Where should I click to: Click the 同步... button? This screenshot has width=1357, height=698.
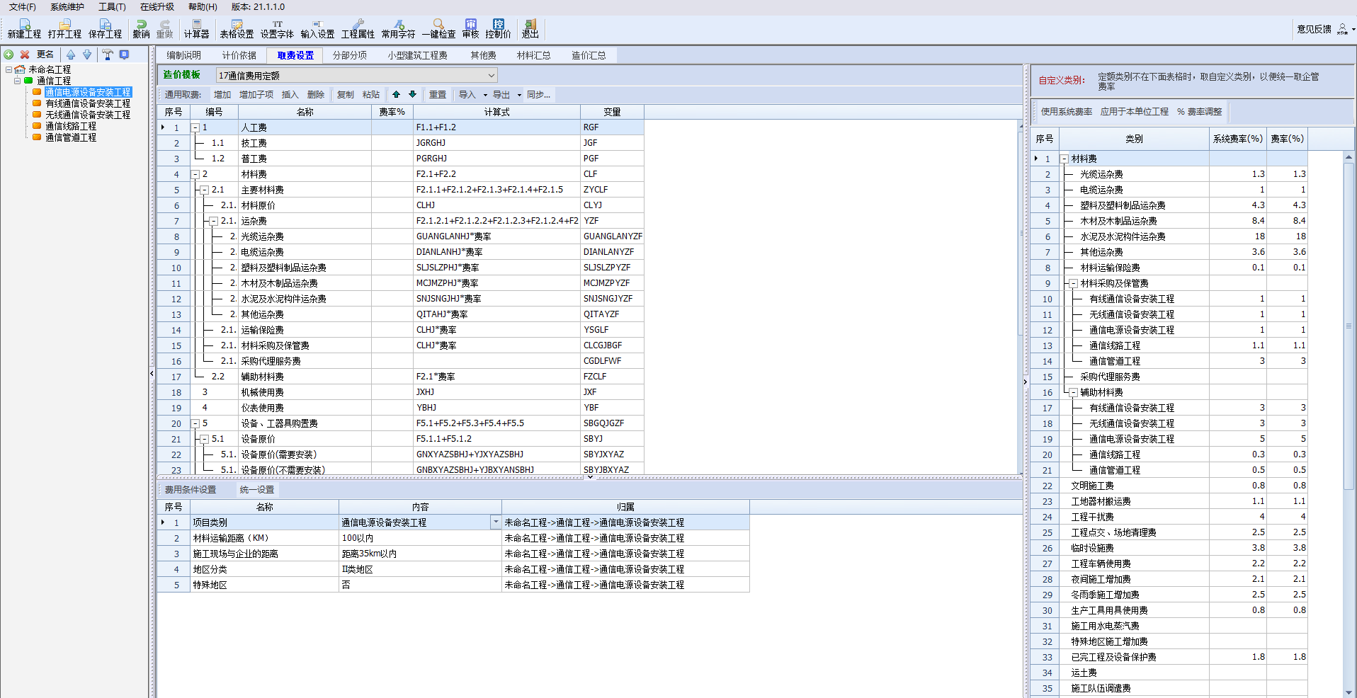point(538,95)
